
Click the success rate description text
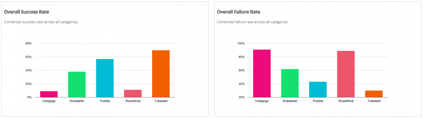(41, 22)
